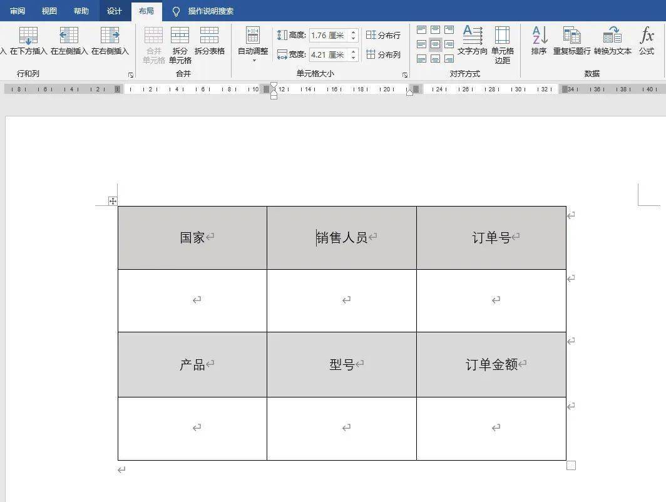Open the 帮助 tab
The height and width of the screenshot is (502, 666).
click(81, 11)
